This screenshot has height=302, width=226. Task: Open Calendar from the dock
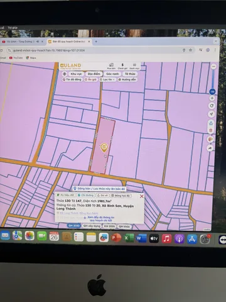[x=54, y=237]
